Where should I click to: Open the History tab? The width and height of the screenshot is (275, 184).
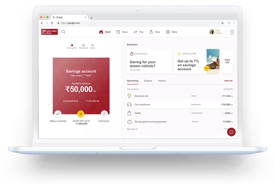click(x=162, y=81)
